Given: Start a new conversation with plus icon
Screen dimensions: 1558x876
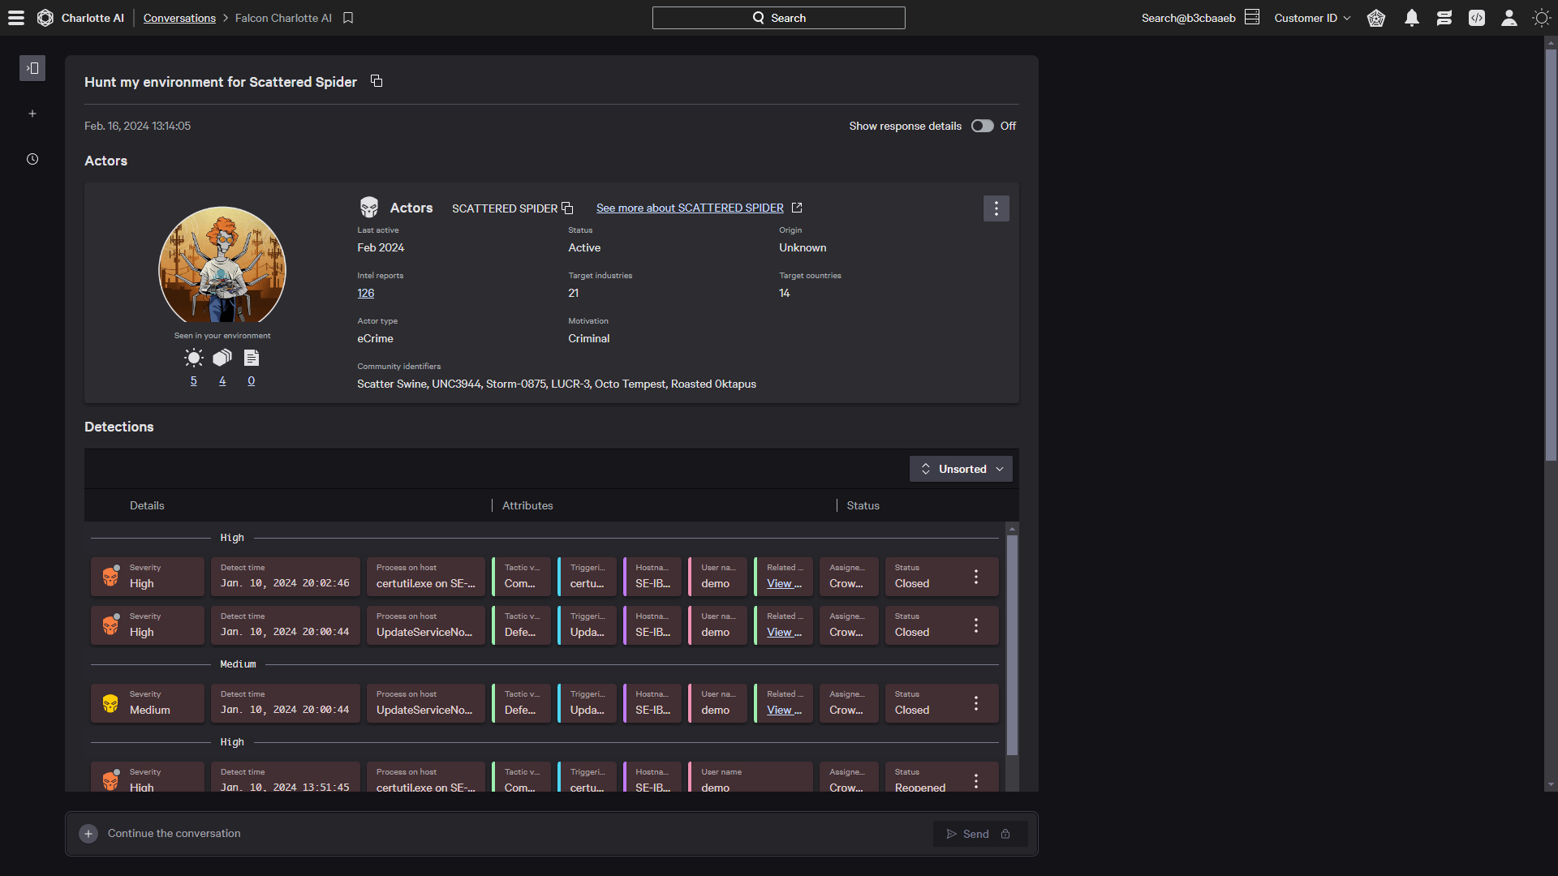Looking at the screenshot, I should (32, 114).
